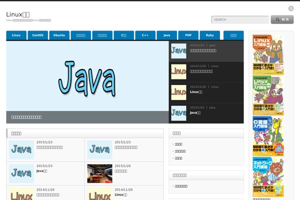This screenshot has height=200, width=300.
Task: Open the network introduction book cover with lion
Action: coord(268,177)
